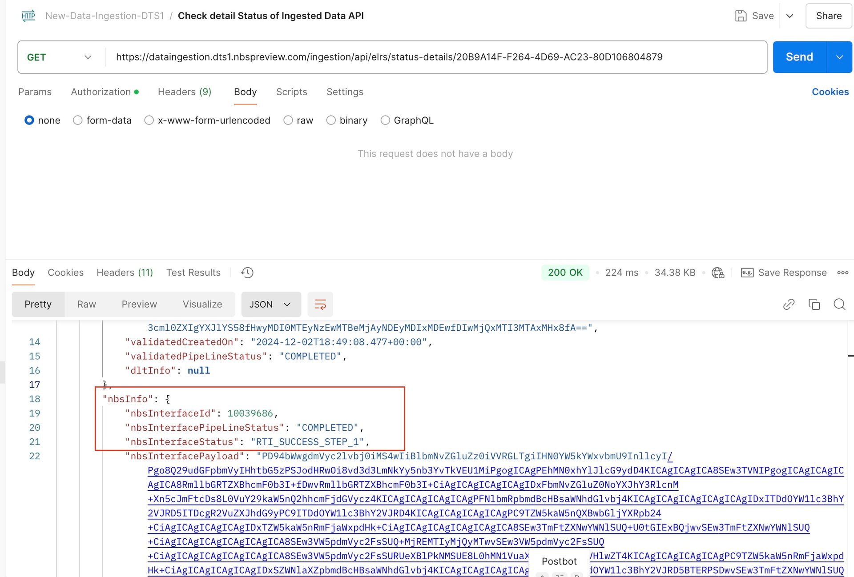Screen dimensions: 854x577
Task: Copy response link chain icon
Action: tap(789, 305)
